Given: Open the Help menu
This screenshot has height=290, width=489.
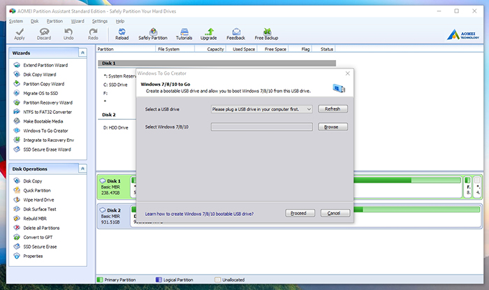Looking at the screenshot, I should coord(120,21).
